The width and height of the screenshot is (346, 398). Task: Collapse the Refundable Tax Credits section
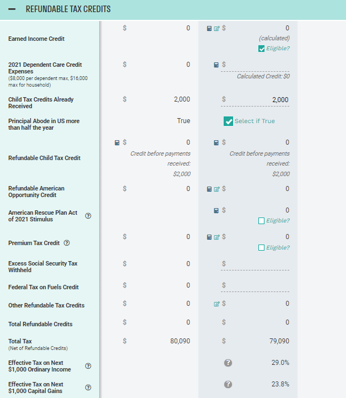coord(12,9)
